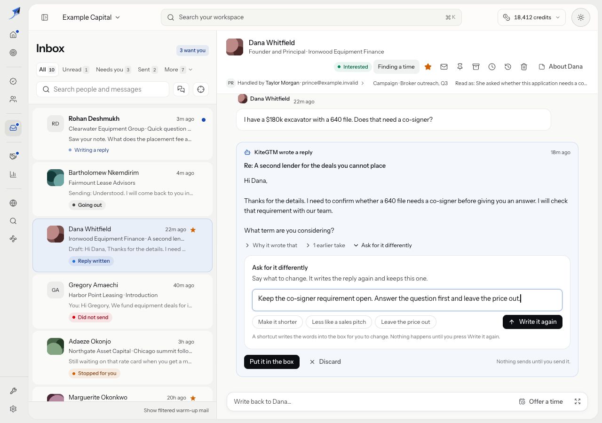The width and height of the screenshot is (602, 423).
Task: Expand the More inbox filter
Action: (x=179, y=70)
